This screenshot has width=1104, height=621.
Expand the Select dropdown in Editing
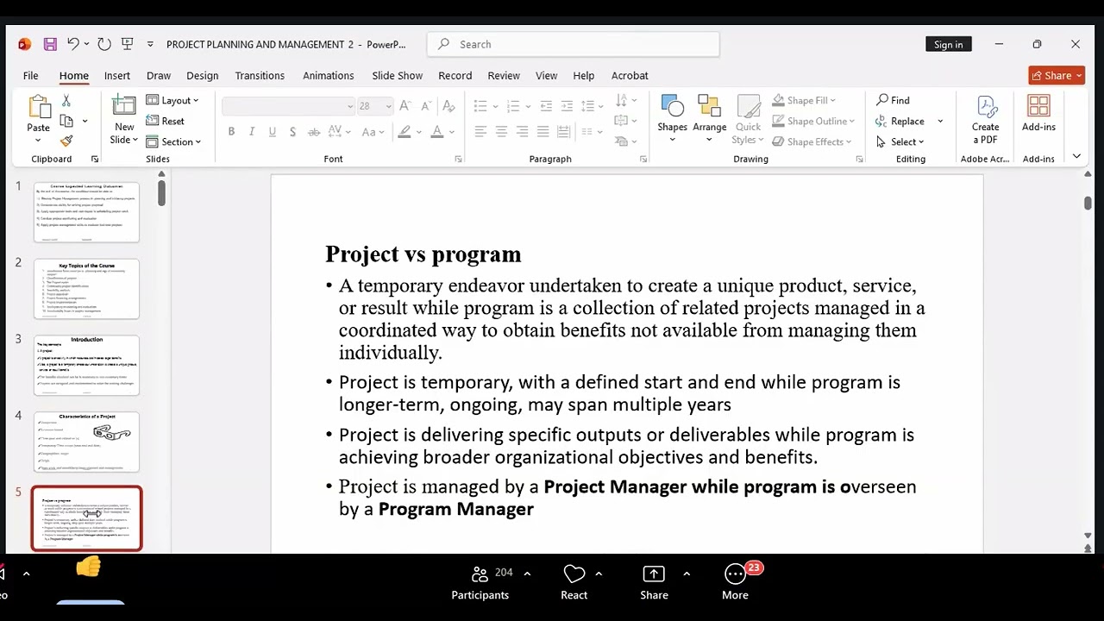click(900, 141)
